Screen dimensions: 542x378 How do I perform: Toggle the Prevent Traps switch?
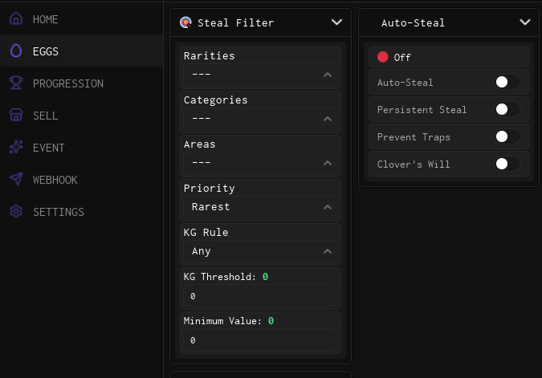click(x=507, y=136)
